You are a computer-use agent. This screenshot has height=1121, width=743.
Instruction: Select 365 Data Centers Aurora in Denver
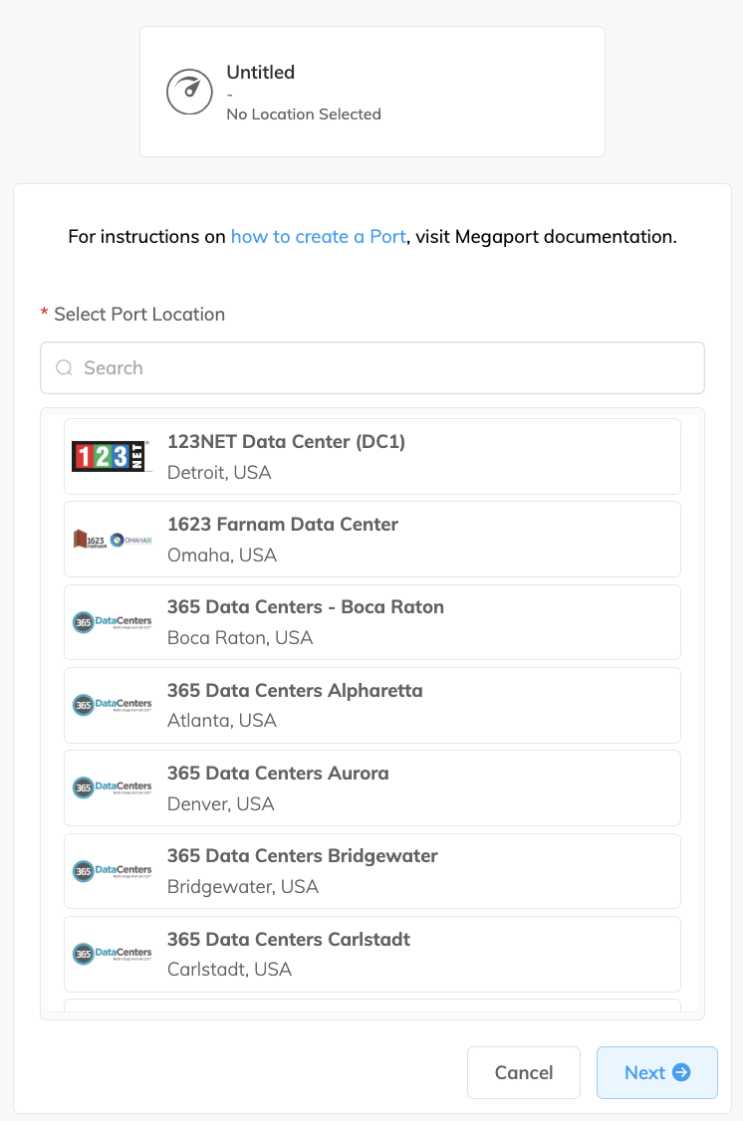[371, 787]
